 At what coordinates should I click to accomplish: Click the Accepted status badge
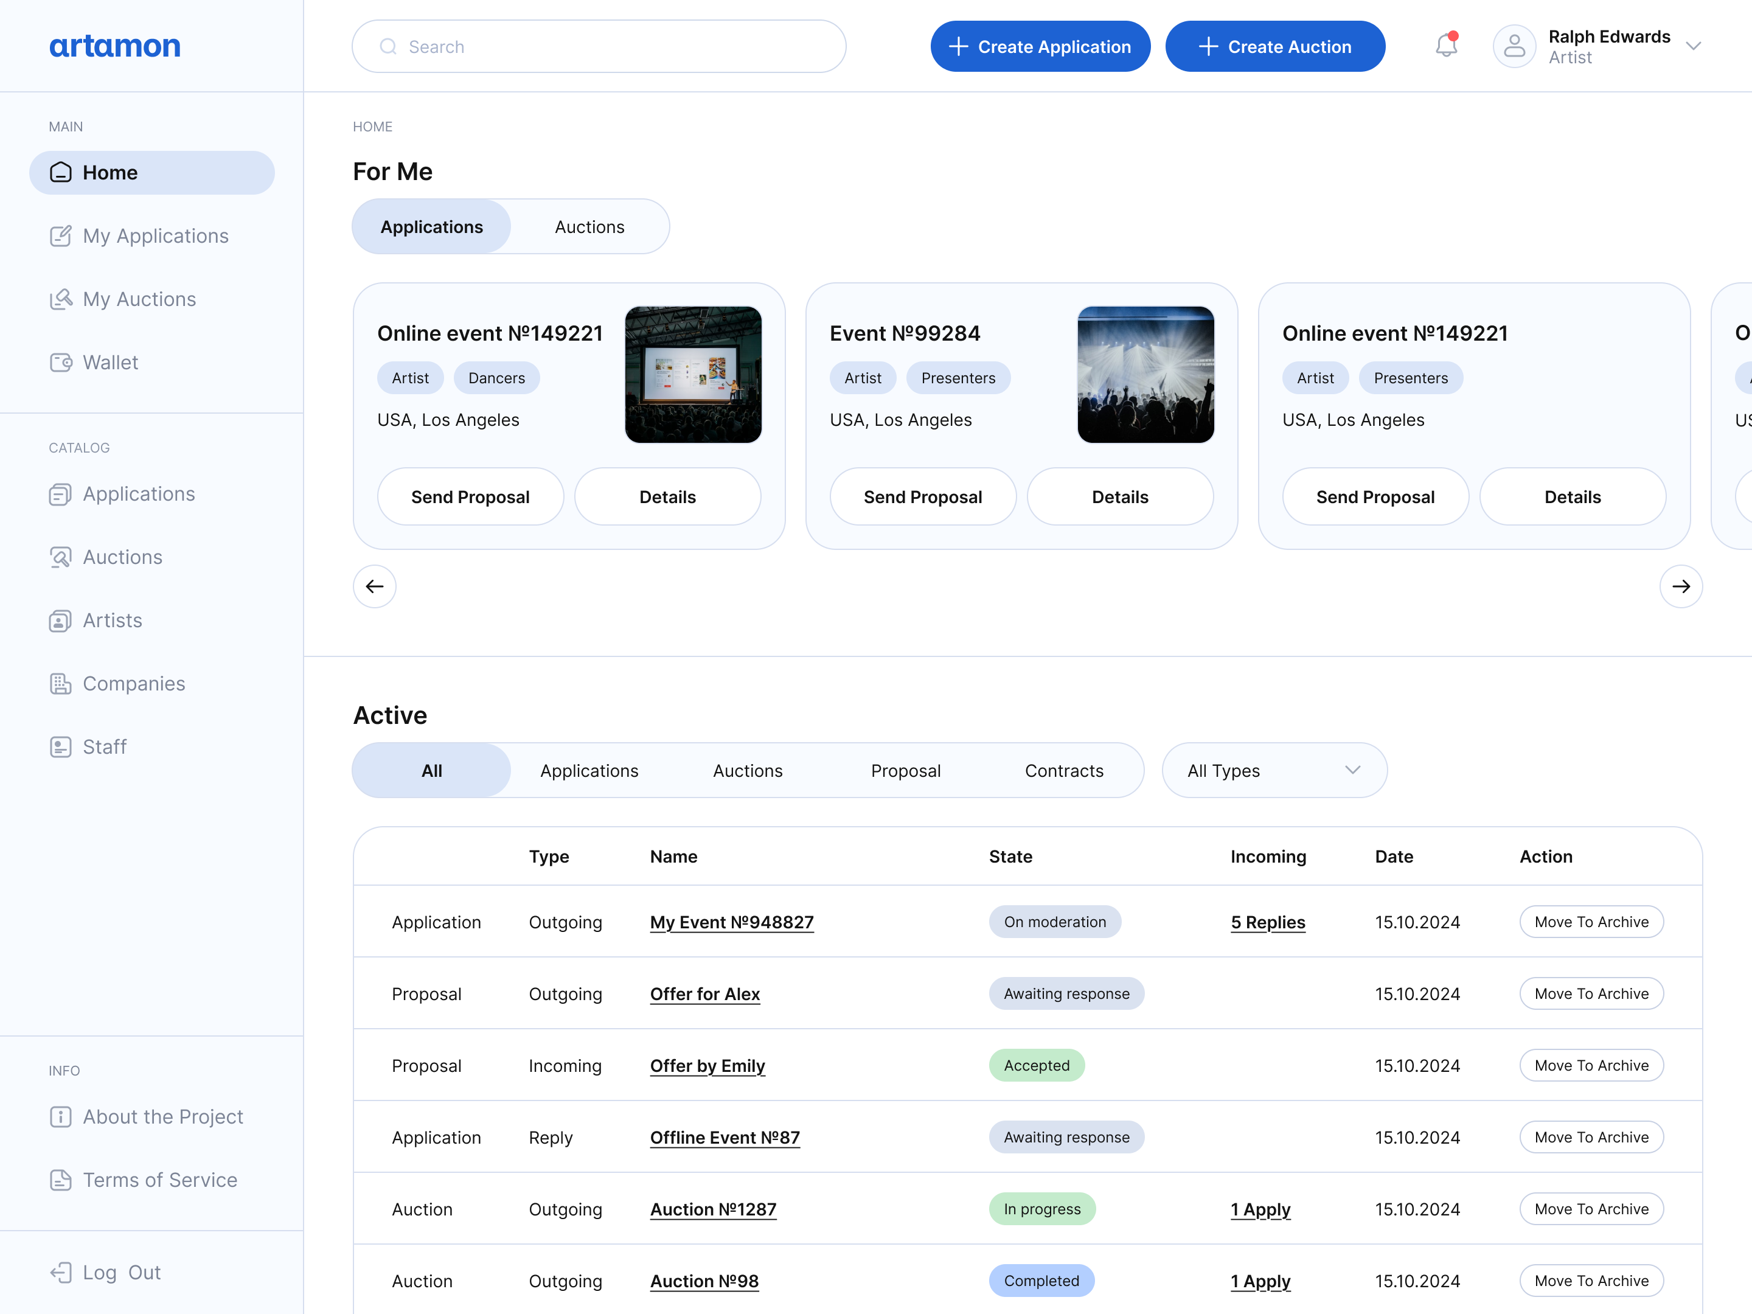(x=1037, y=1065)
